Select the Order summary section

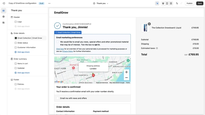tap(20, 59)
